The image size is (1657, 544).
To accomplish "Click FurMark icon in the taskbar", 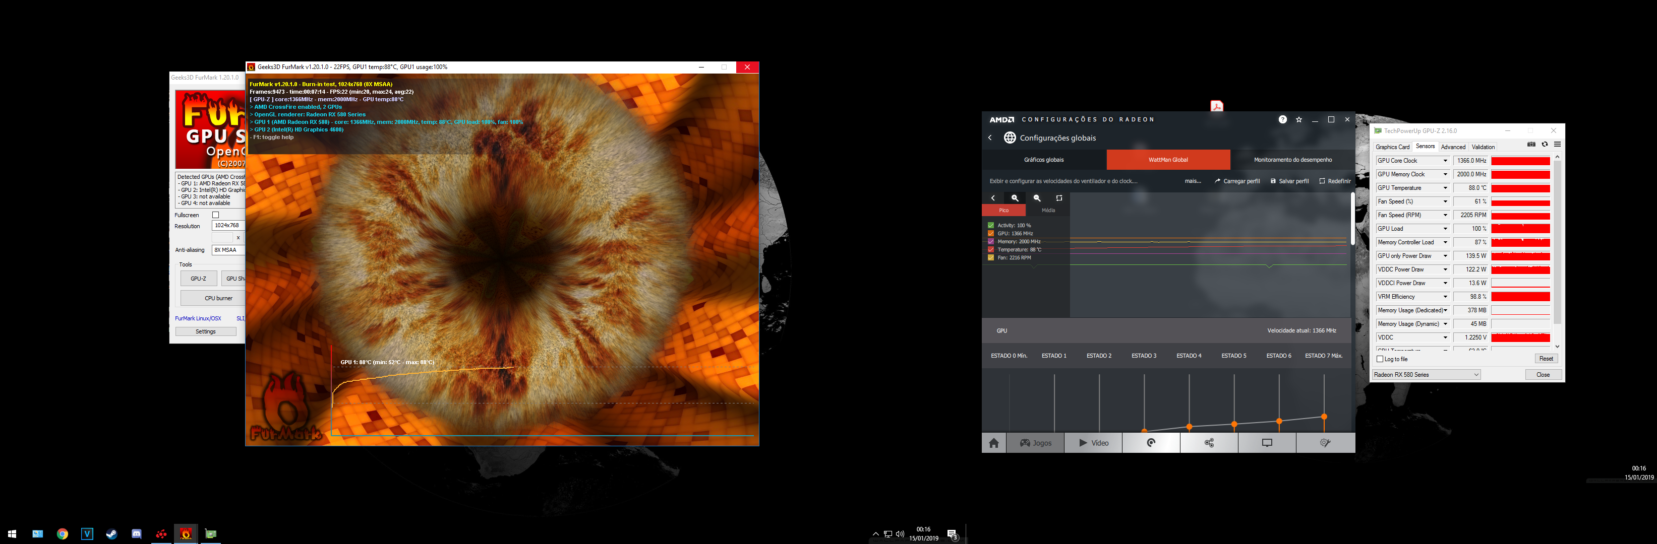I will (x=186, y=534).
